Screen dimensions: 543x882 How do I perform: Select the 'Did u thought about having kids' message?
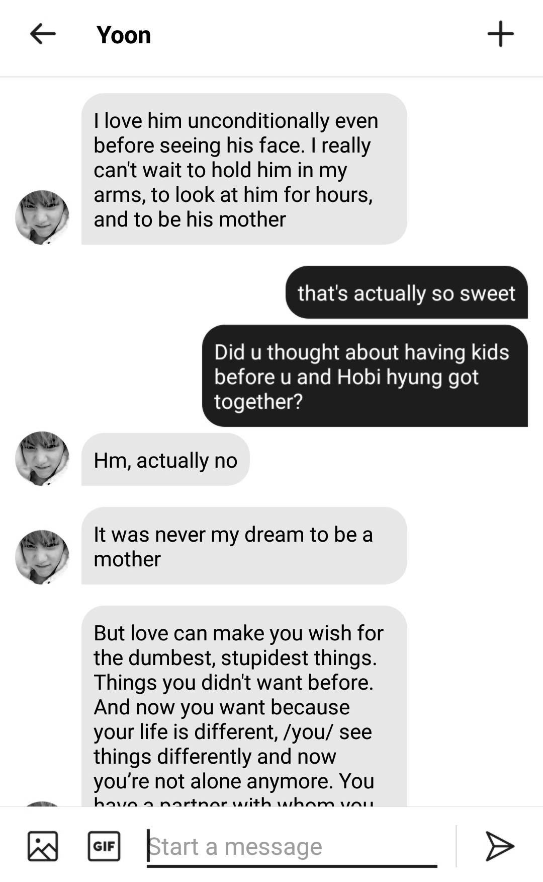365,376
